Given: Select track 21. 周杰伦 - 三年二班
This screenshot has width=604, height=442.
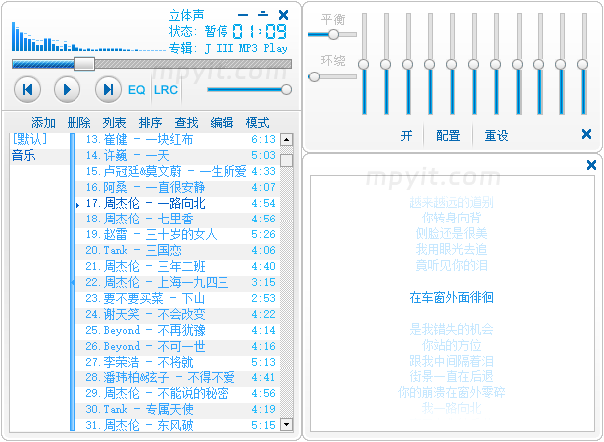Looking at the screenshot, I should coord(177,266).
